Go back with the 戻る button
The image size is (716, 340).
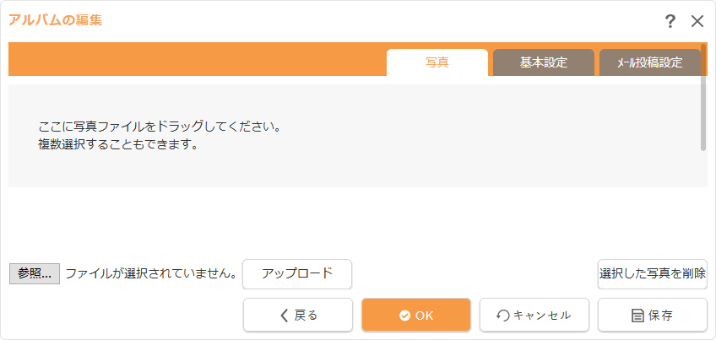pos(298,315)
